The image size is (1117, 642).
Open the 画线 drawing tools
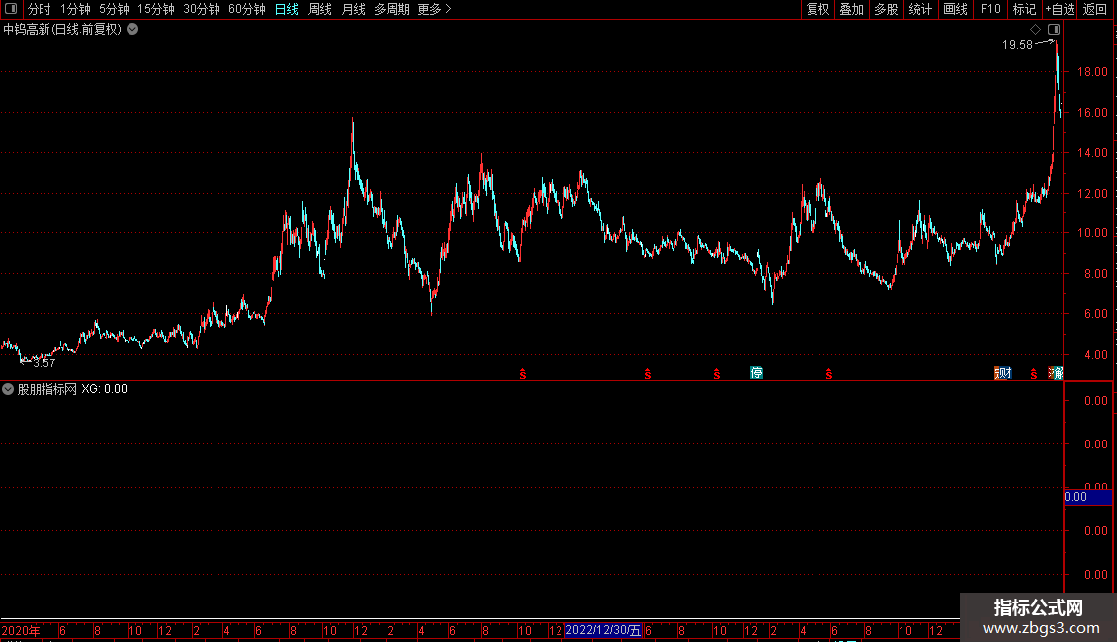click(955, 9)
